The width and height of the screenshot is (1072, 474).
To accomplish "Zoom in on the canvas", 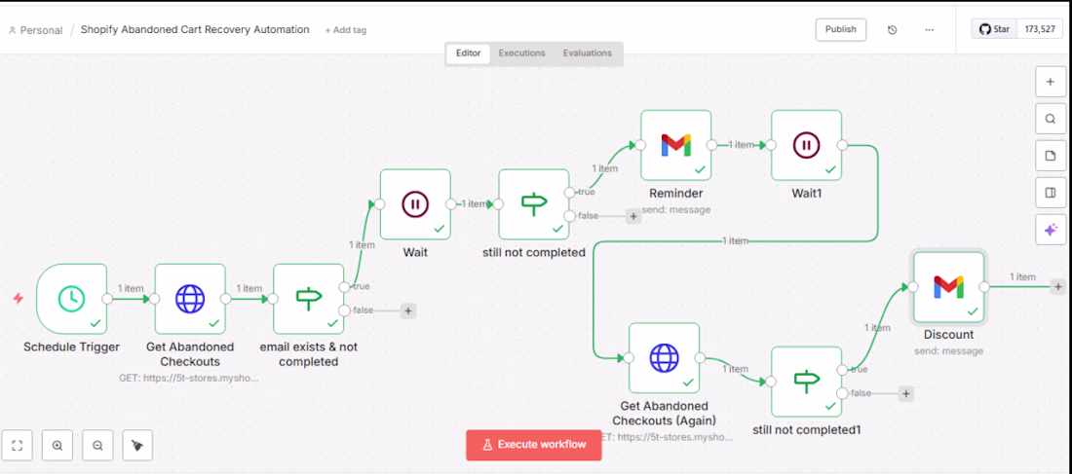I will pyautogui.click(x=57, y=446).
